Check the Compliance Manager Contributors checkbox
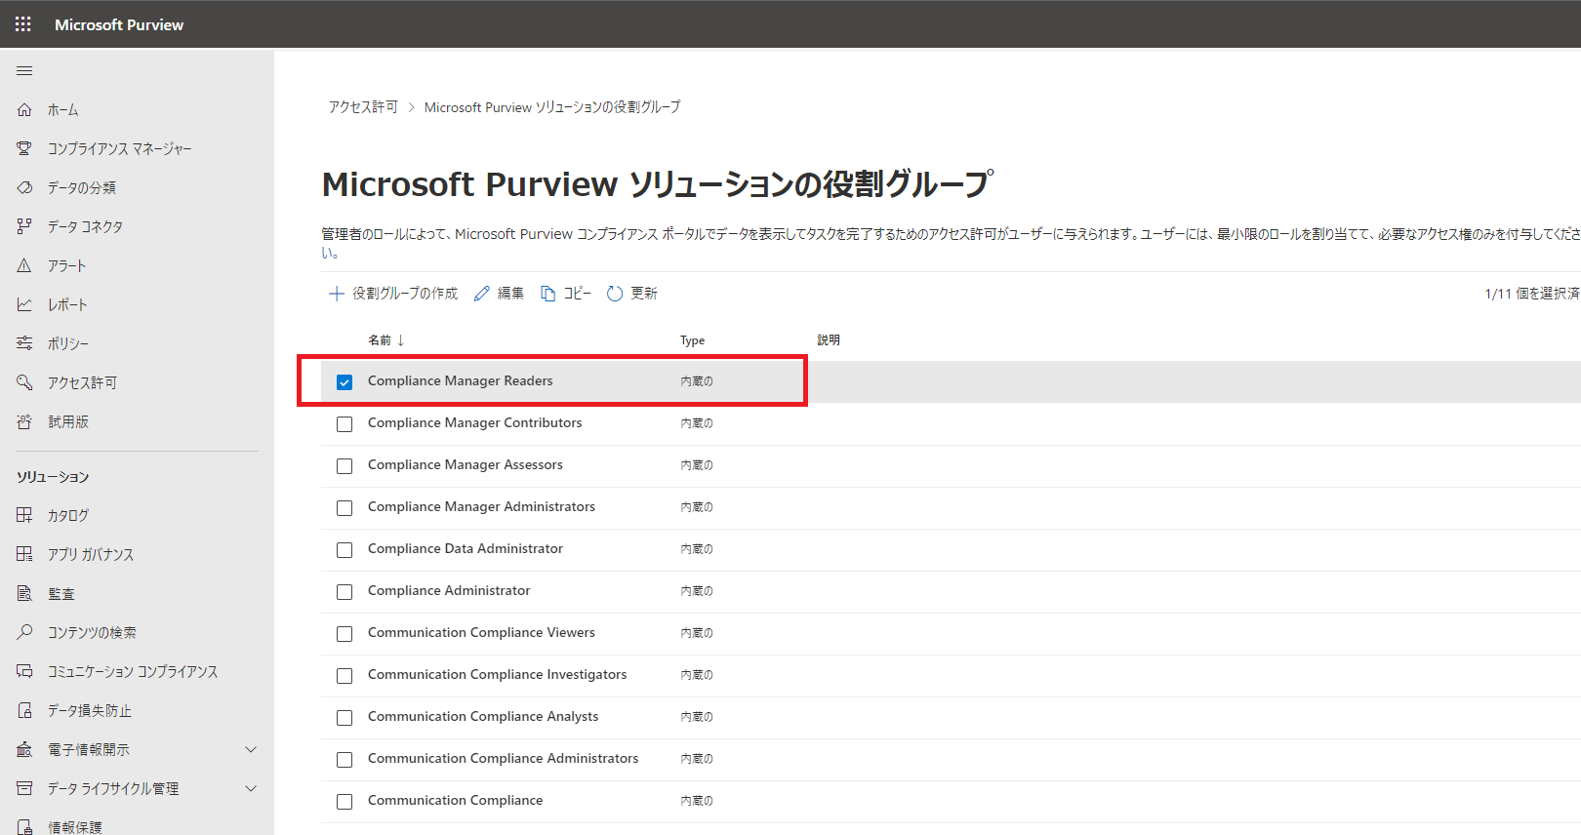 click(x=345, y=424)
